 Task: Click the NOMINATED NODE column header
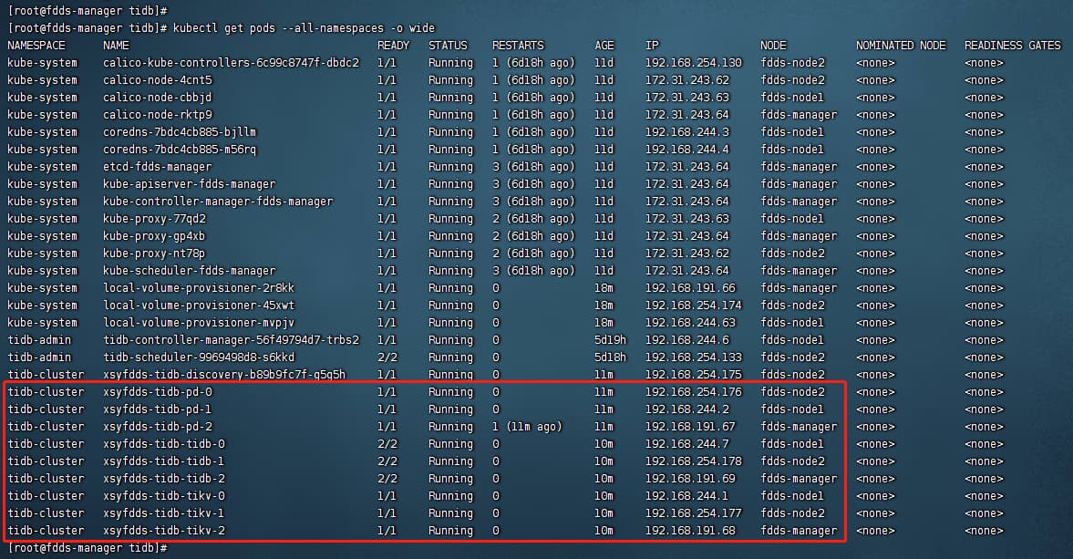click(901, 46)
